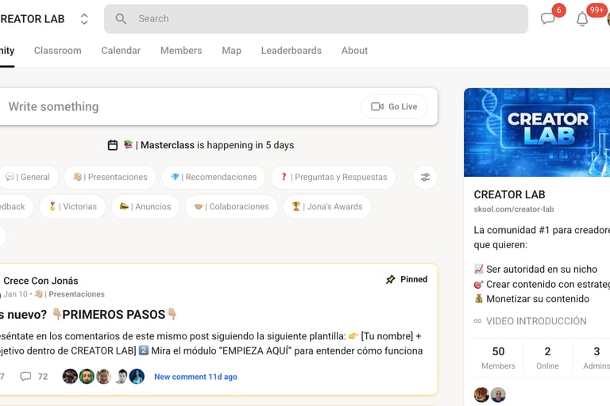Open the chat messages icon
Screen dimensions: 610x406
click(x=548, y=18)
